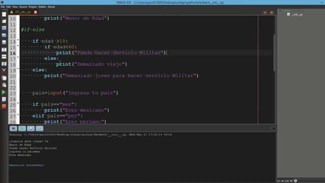325x183 pixels.
Task: Click the fourth light-blue button in bottom toolbar
Action: 40,129
